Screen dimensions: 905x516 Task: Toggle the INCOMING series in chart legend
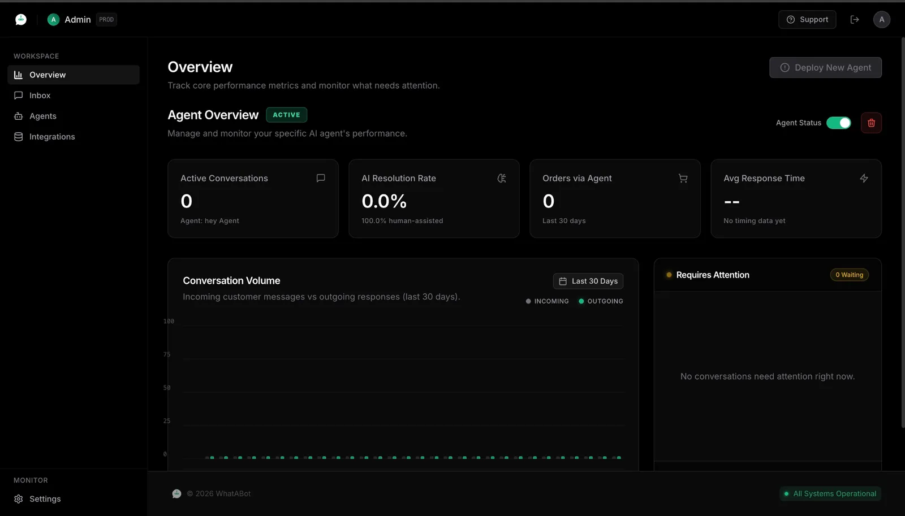pos(547,301)
